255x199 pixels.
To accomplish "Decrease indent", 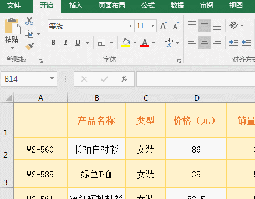I will point(234,43).
